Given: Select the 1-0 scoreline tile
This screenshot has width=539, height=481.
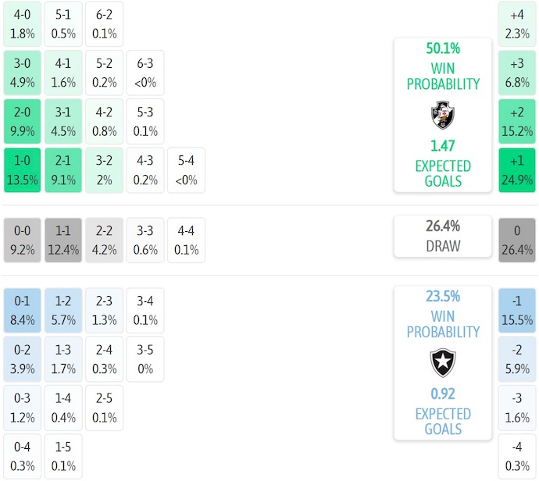Looking at the screenshot, I should [x=22, y=170].
